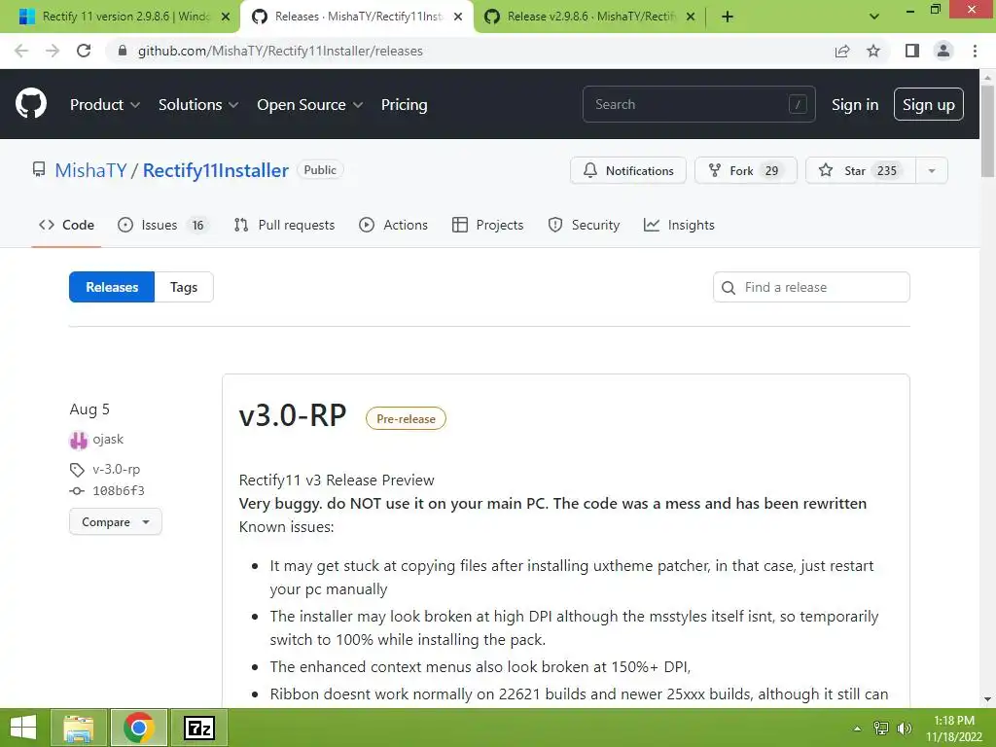Toggle browser side panel icon

[x=912, y=51]
